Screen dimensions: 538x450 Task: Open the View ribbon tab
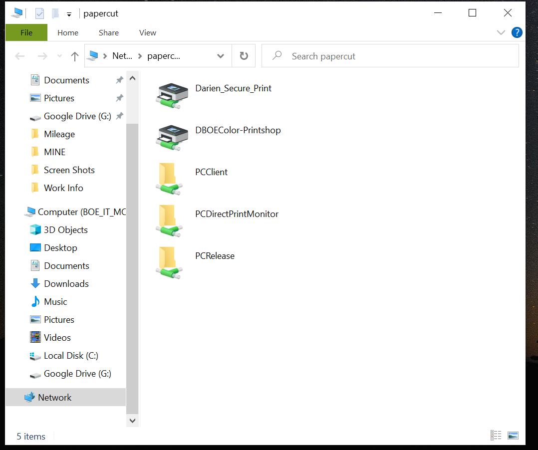point(148,32)
